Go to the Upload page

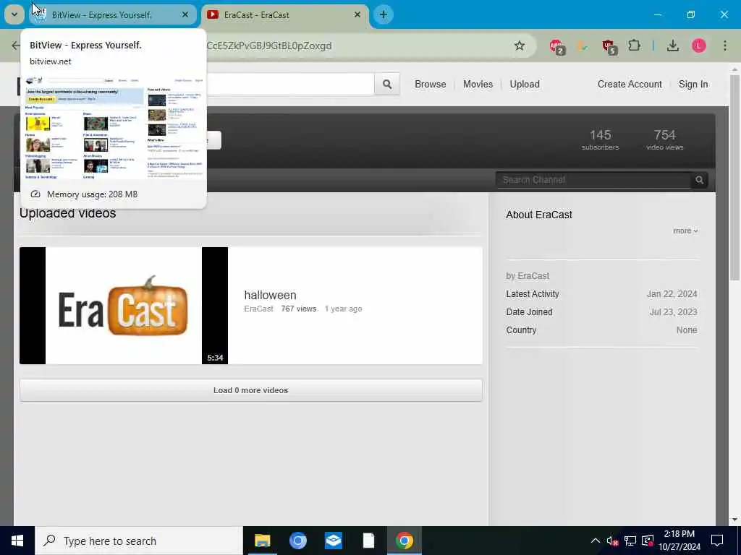point(525,84)
